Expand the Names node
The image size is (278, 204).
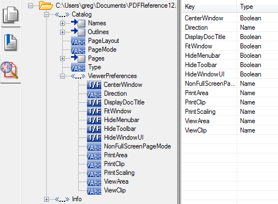(62, 23)
